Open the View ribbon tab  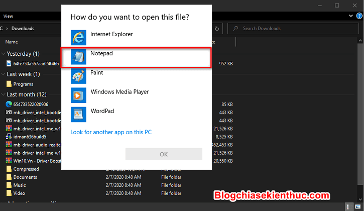8,16
